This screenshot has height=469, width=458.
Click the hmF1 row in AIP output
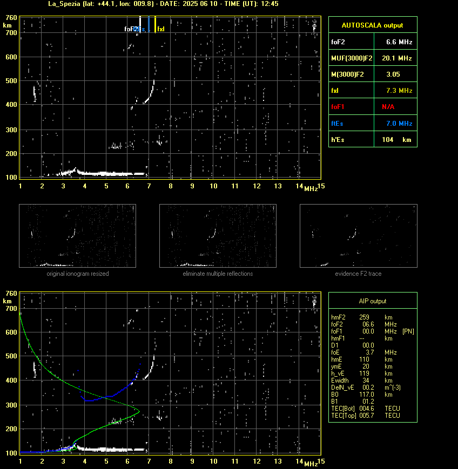click(362, 338)
